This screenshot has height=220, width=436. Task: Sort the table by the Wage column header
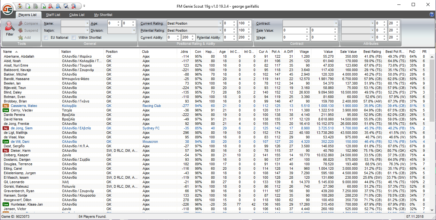click(304, 52)
